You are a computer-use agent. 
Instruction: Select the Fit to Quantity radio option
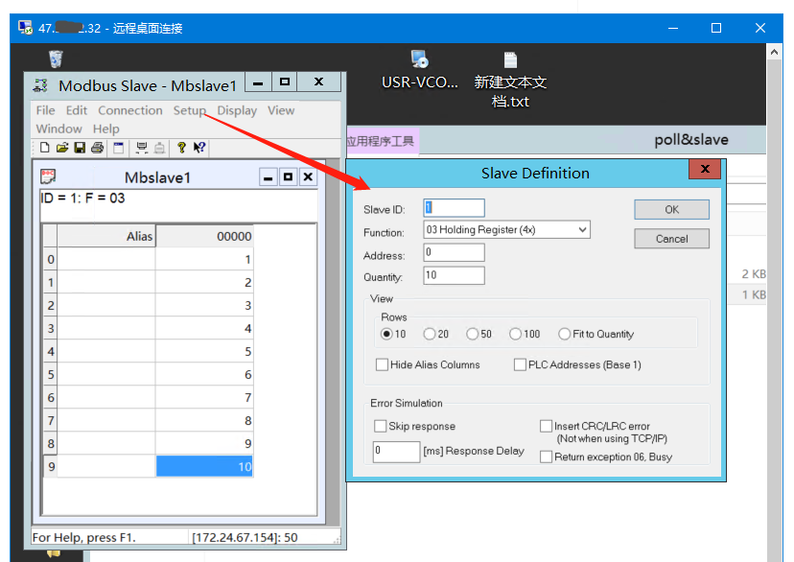tap(565, 335)
